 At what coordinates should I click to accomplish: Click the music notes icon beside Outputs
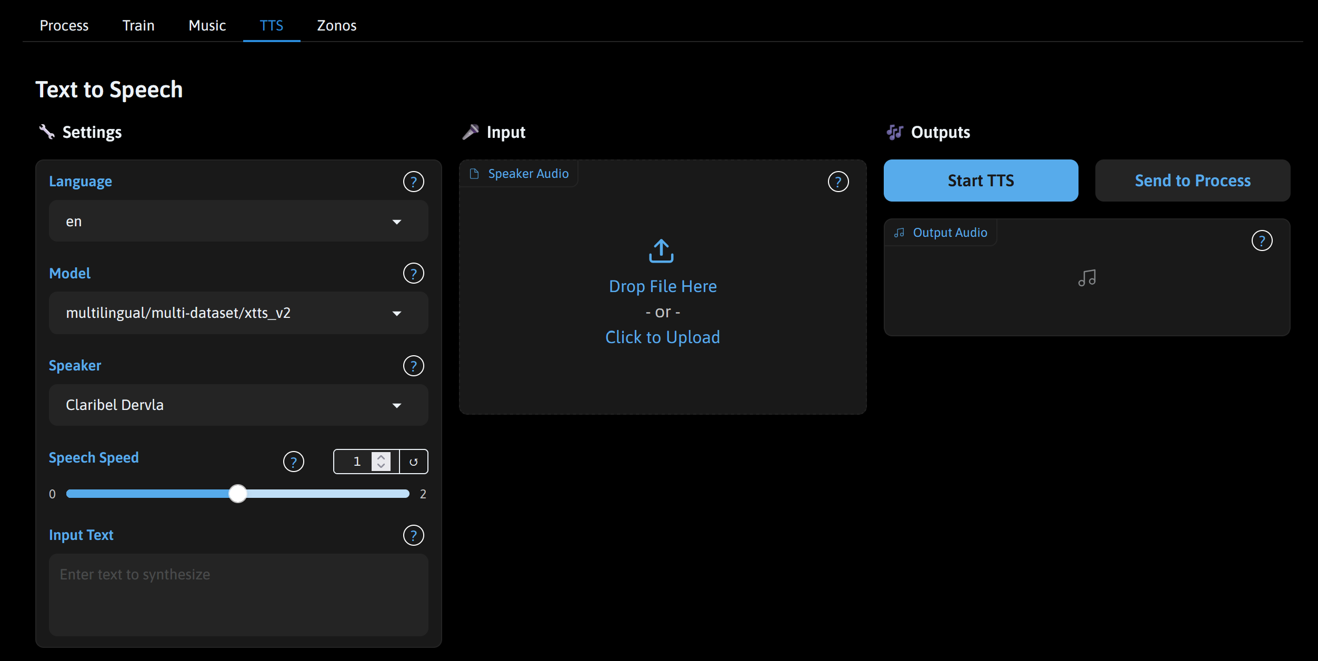point(895,132)
